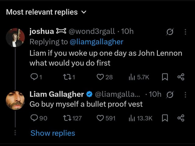The width and height of the screenshot is (195, 146).
Task: Open replies on joshua's tweet
Action: pyautogui.click(x=36, y=77)
